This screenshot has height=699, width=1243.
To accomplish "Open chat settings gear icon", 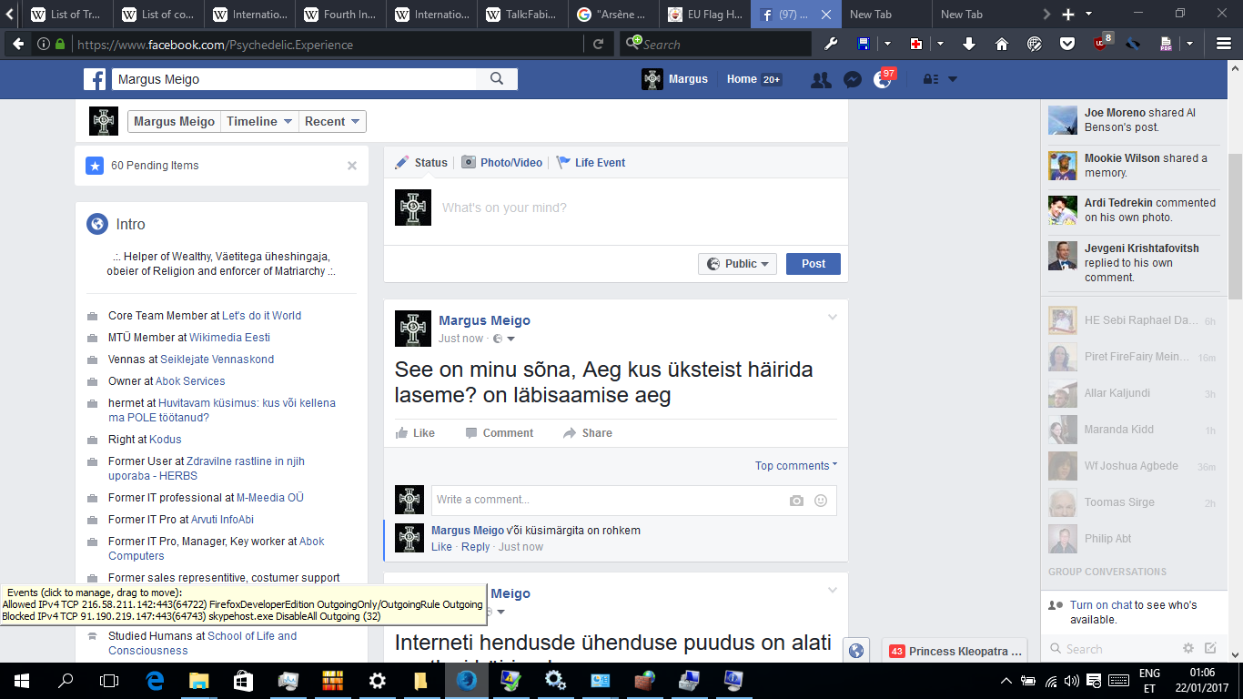I will click(1187, 648).
